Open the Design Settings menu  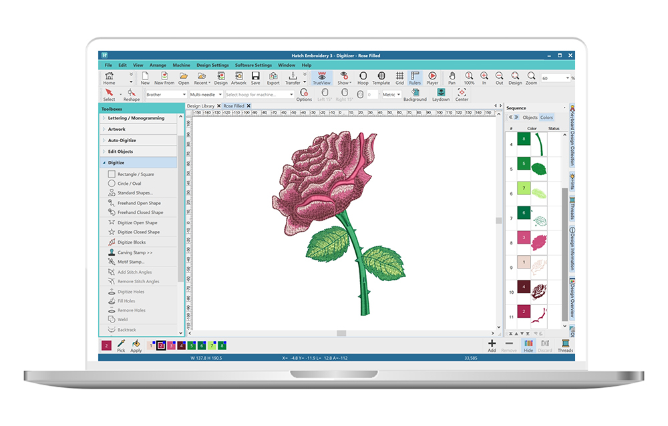(212, 65)
